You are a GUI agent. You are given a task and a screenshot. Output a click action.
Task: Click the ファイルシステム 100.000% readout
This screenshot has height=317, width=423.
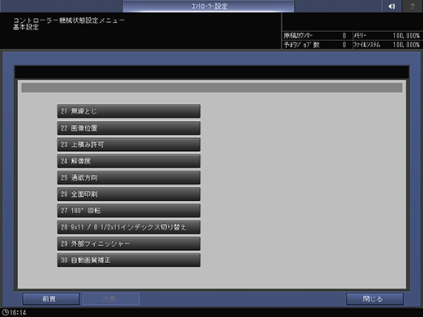(x=406, y=45)
